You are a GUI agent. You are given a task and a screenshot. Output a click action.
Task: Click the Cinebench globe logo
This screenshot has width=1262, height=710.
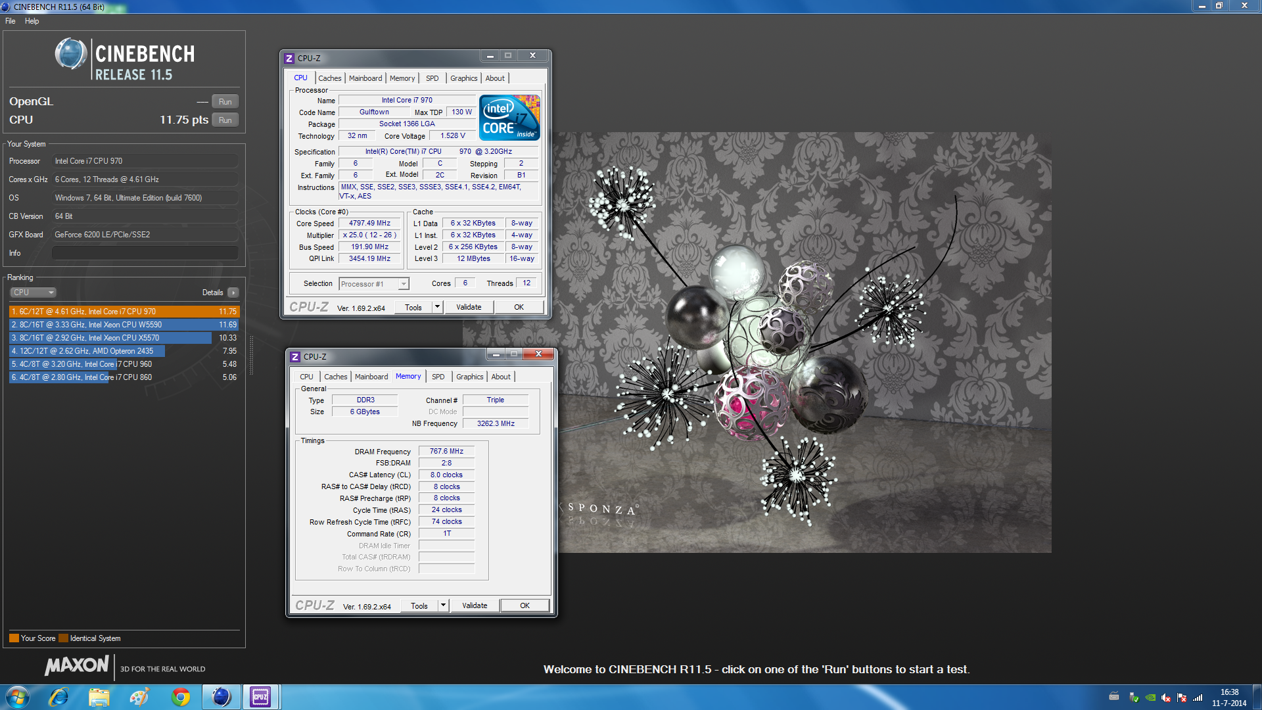click(x=71, y=54)
